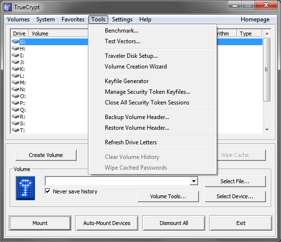
Task: Uncheck Never save history checkbox
Action: click(48, 191)
